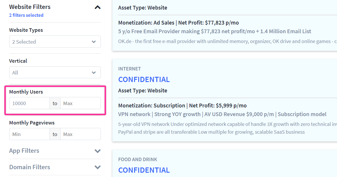The height and width of the screenshot is (177, 337).
Task: Open the Free Email Provider listing headline
Action: click(x=214, y=31)
